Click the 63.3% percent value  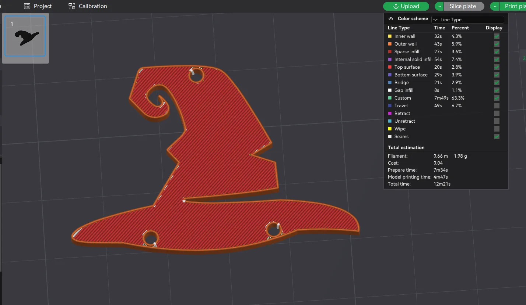pyautogui.click(x=458, y=98)
